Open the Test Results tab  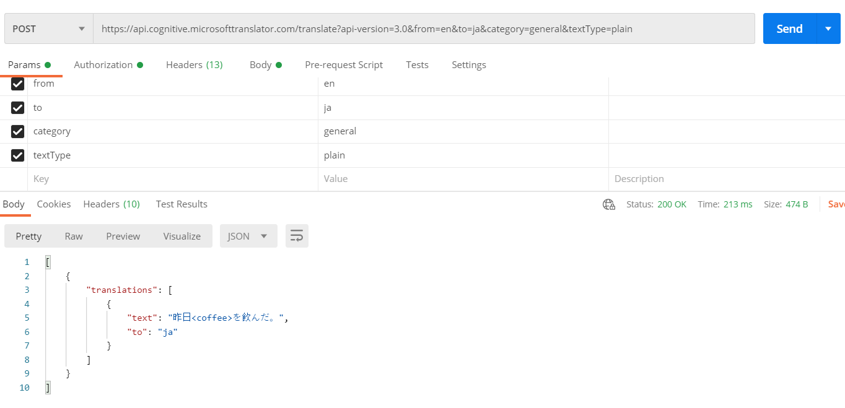click(x=182, y=204)
